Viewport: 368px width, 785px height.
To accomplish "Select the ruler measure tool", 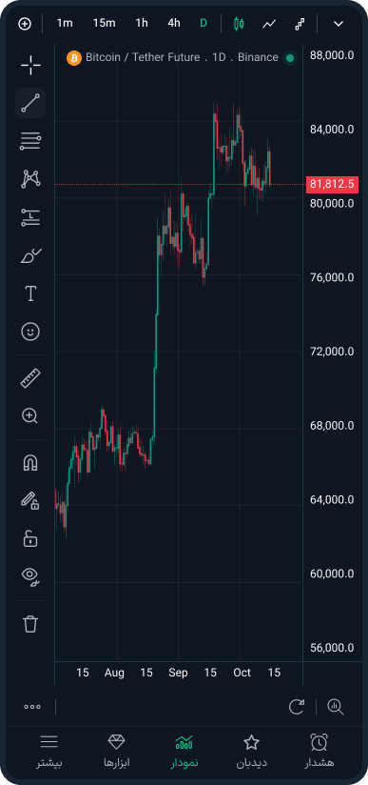I will [x=30, y=378].
